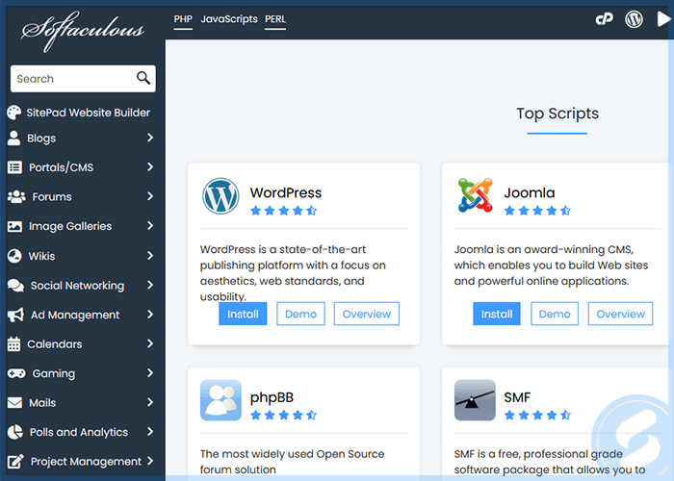Expand the Polls and Analytics chevron
This screenshot has width=674, height=481.
(150, 432)
